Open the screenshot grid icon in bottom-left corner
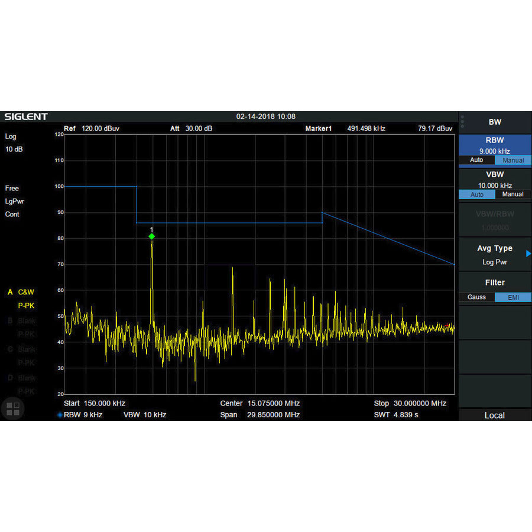 pyautogui.click(x=13, y=408)
